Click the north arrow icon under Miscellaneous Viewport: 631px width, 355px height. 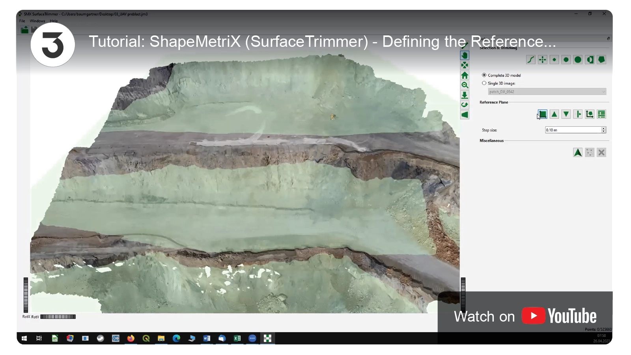tap(578, 152)
